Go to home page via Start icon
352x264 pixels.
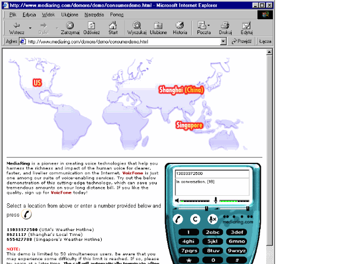113,28
